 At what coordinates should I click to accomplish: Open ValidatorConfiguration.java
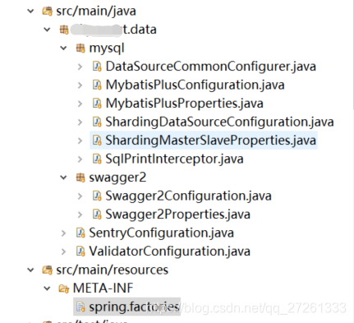point(169,251)
